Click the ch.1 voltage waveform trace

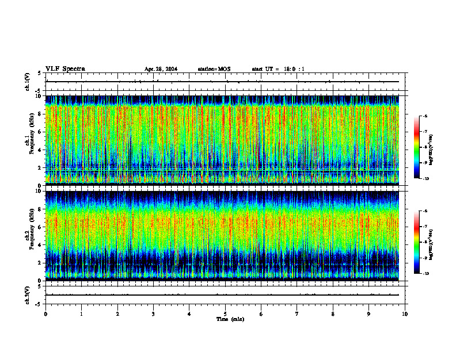pos(222,82)
